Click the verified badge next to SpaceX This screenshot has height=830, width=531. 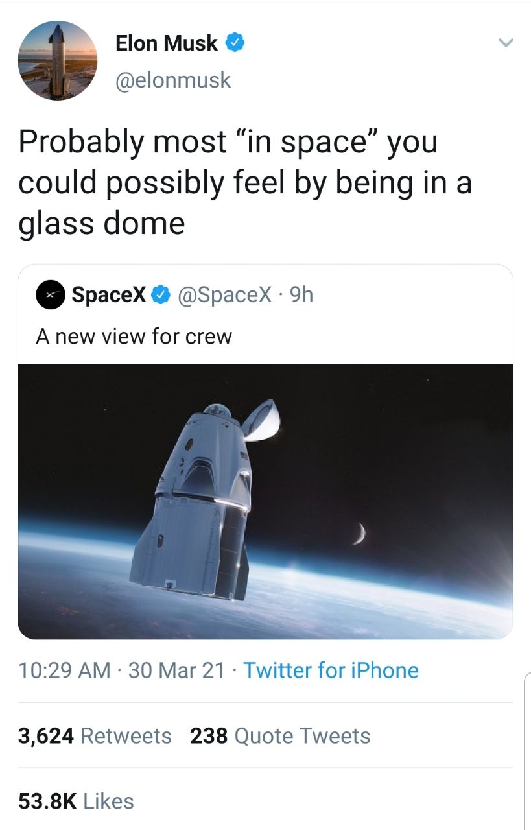159,295
